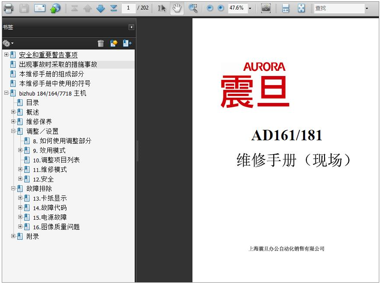Open bookmark 13.卡纸显示
The width and height of the screenshot is (381, 284).
pyautogui.click(x=50, y=198)
